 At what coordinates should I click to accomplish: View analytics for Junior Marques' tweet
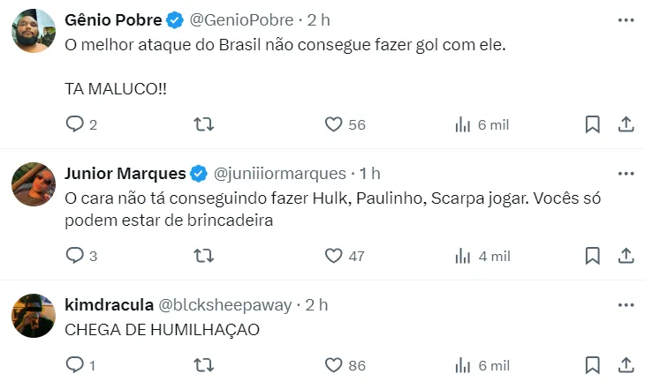pos(462,256)
